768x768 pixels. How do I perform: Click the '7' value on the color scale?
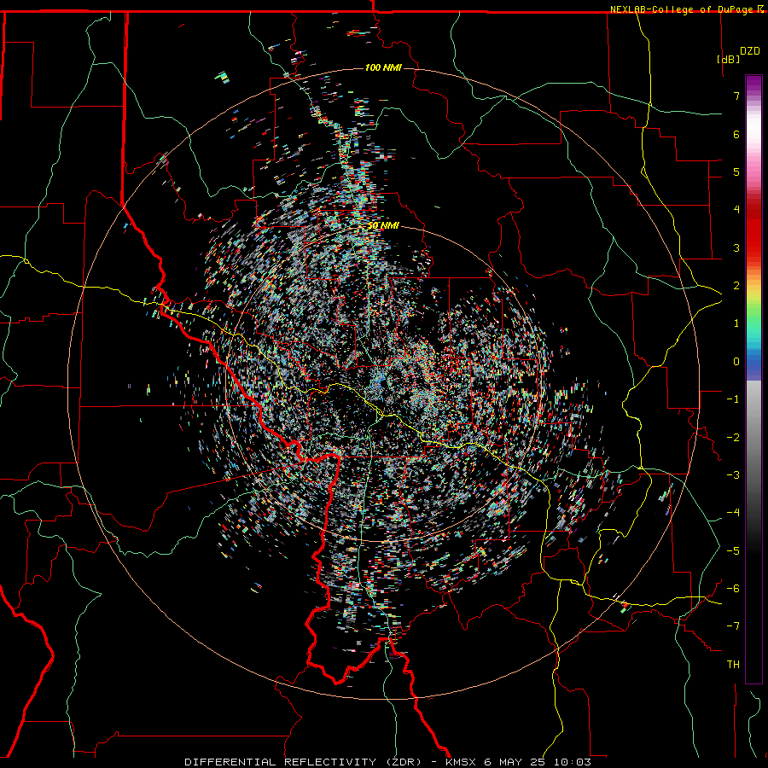[736, 96]
